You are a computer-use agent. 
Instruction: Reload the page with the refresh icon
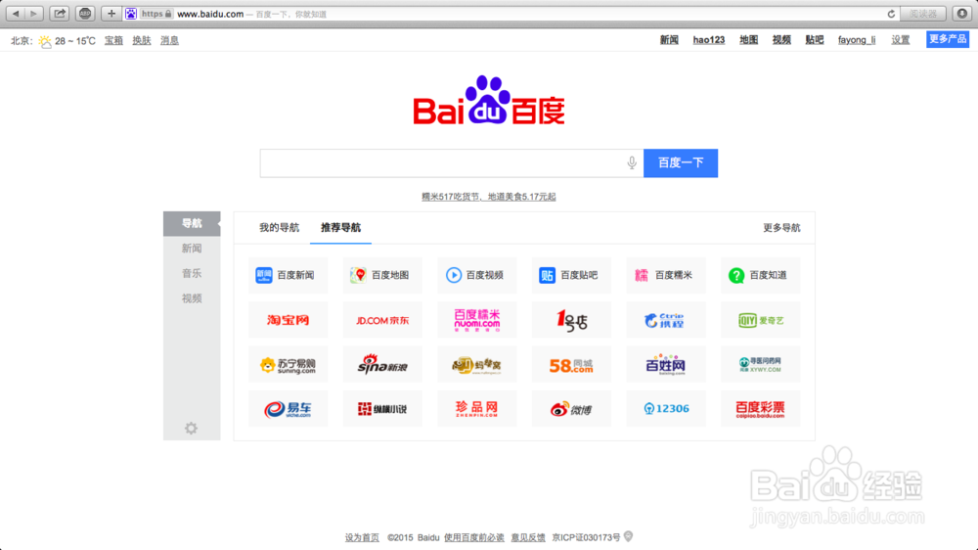click(891, 14)
